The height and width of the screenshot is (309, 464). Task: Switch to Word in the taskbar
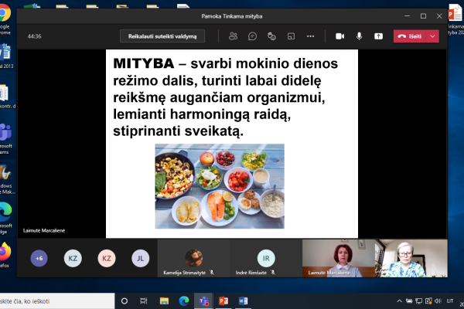tap(243, 301)
